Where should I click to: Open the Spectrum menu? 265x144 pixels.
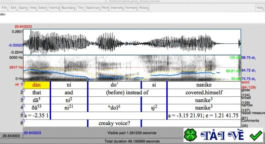click(93, 8)
